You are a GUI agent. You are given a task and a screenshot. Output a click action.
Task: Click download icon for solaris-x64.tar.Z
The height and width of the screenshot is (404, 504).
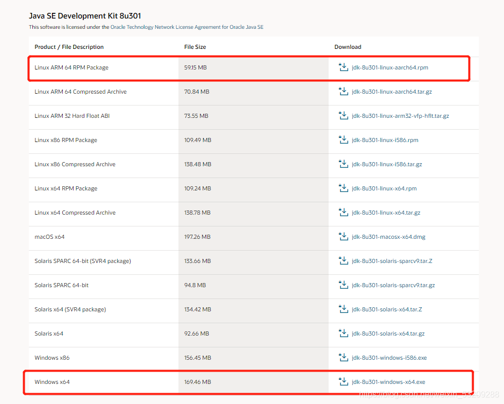tap(344, 309)
